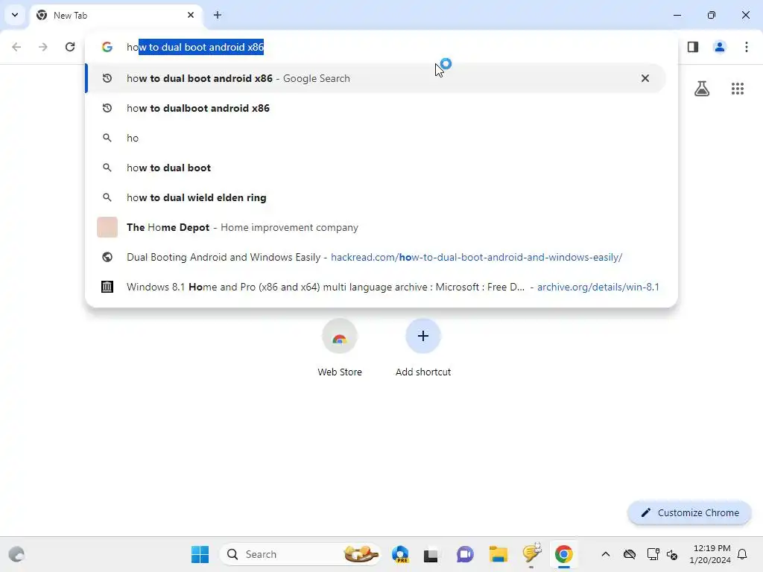Open the Chat taskbar icon
Image resolution: width=763 pixels, height=572 pixels.
coord(465,554)
